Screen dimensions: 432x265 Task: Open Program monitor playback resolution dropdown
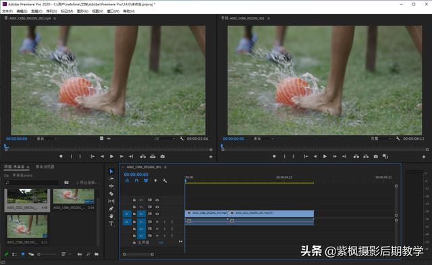(x=381, y=139)
